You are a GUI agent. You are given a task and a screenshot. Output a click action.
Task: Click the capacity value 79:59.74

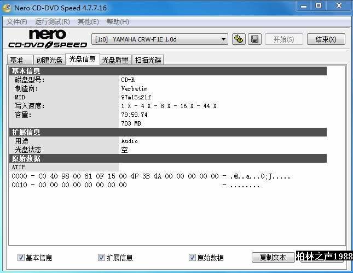134,115
